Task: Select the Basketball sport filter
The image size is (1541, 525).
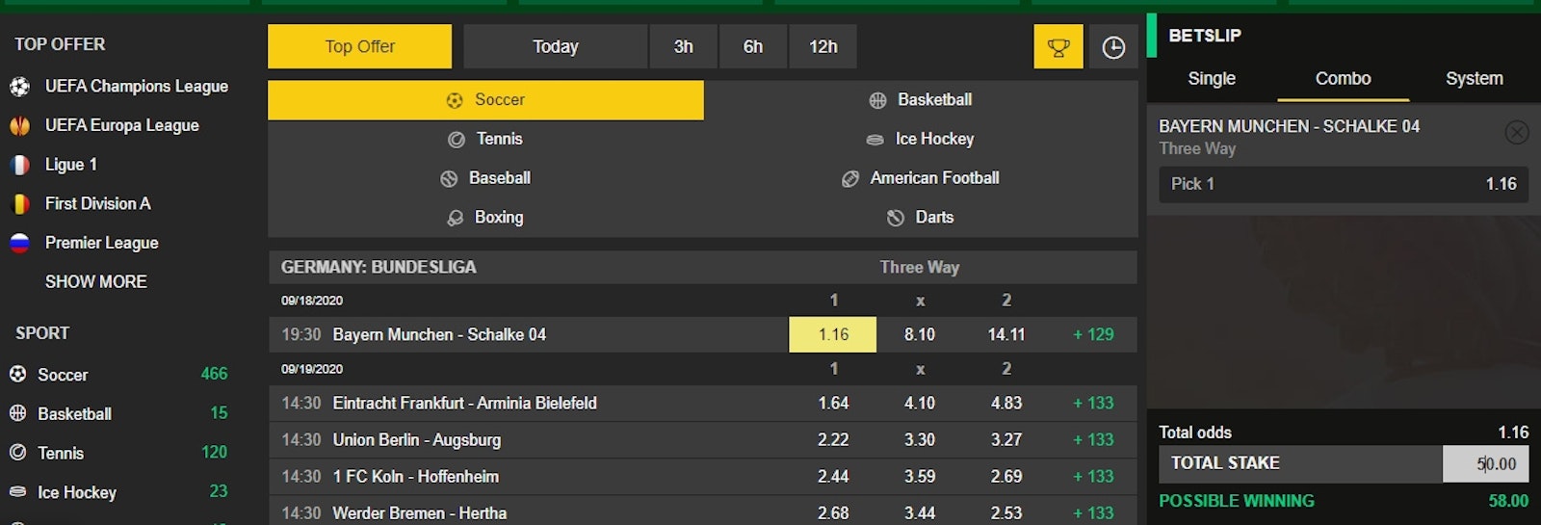Action: 922,100
